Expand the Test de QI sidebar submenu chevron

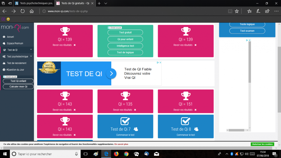point(31,50)
